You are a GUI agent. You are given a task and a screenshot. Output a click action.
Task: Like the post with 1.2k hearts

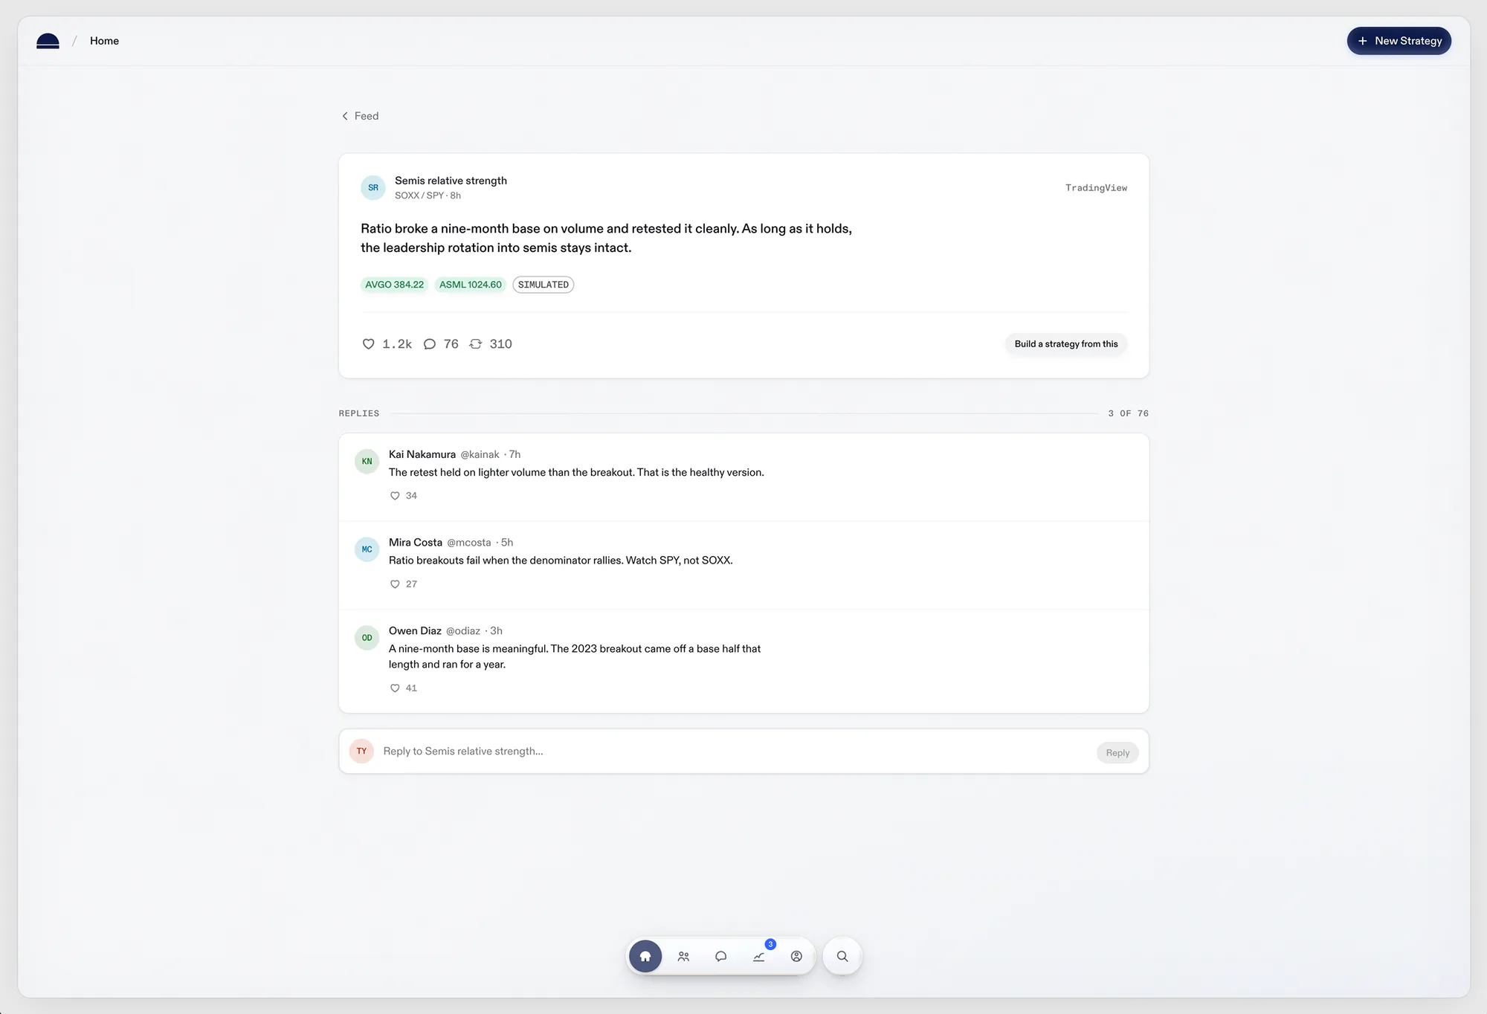(368, 343)
